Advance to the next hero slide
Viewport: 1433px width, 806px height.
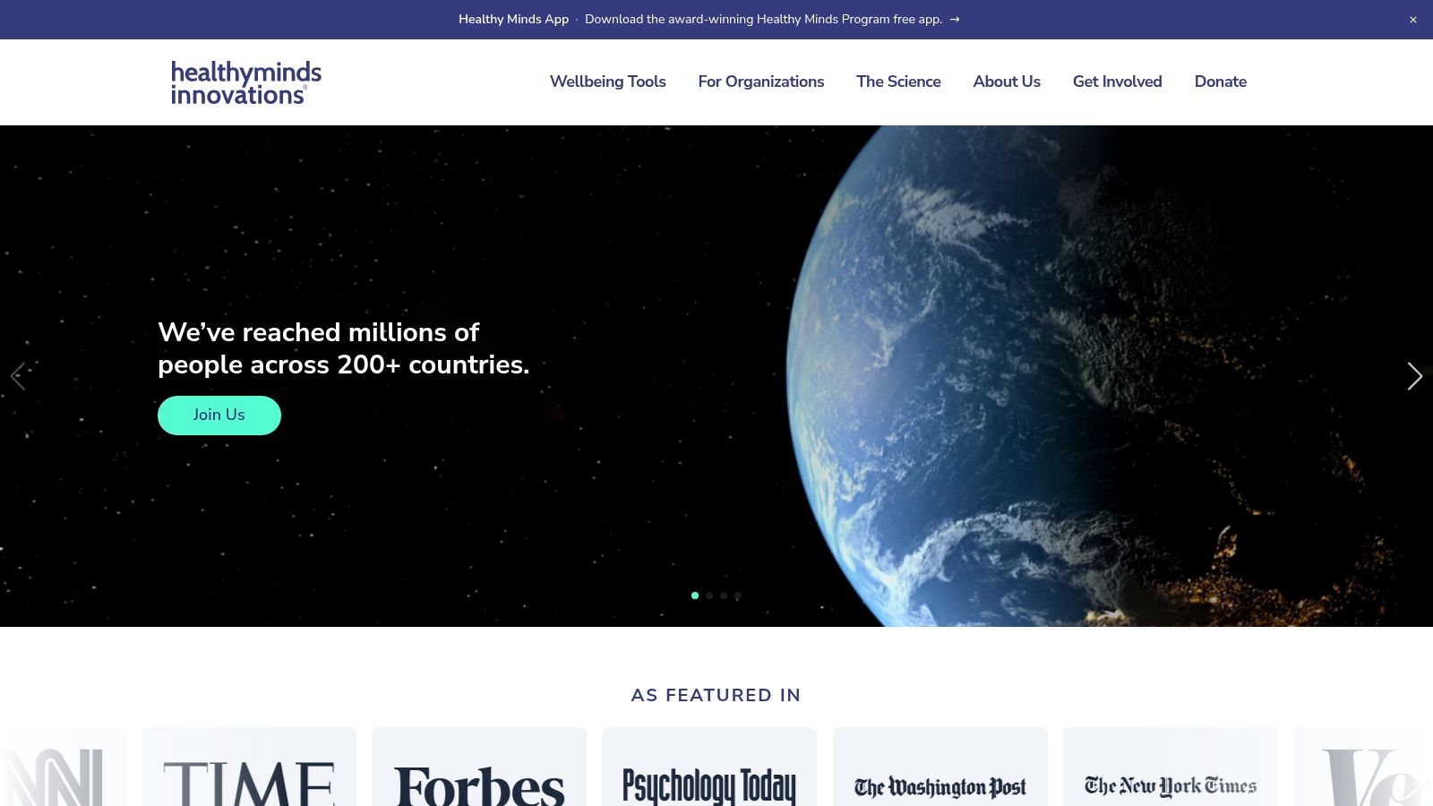(1415, 376)
